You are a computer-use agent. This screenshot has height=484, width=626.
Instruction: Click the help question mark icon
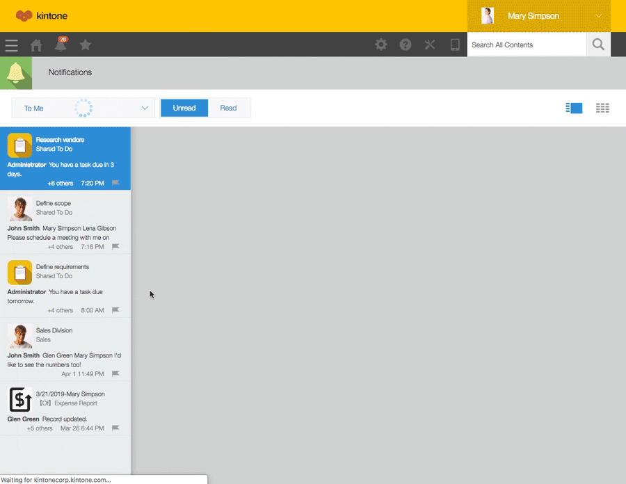click(406, 45)
